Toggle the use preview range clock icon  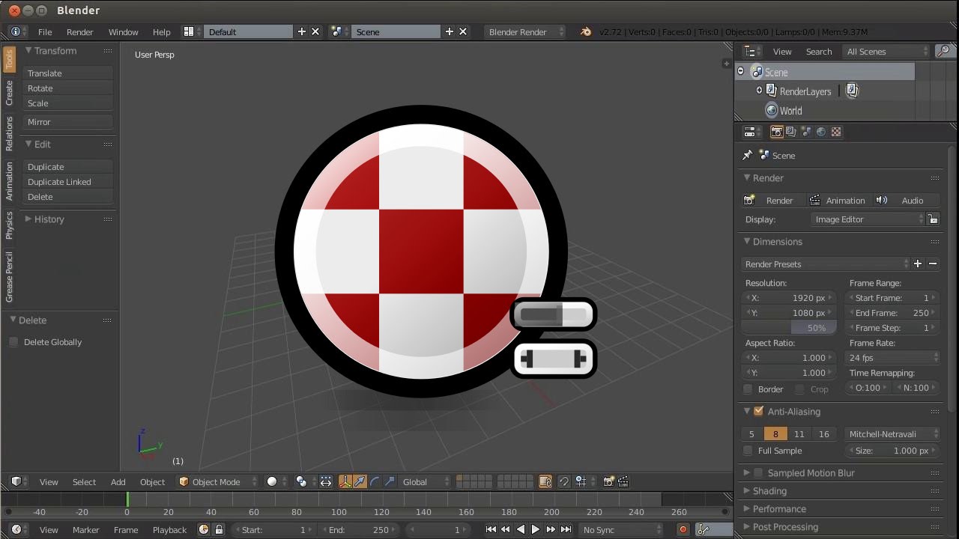[204, 529]
